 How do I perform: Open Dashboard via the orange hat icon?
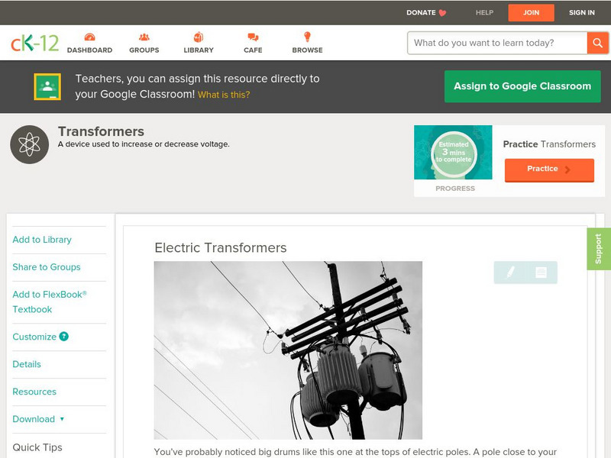90,36
